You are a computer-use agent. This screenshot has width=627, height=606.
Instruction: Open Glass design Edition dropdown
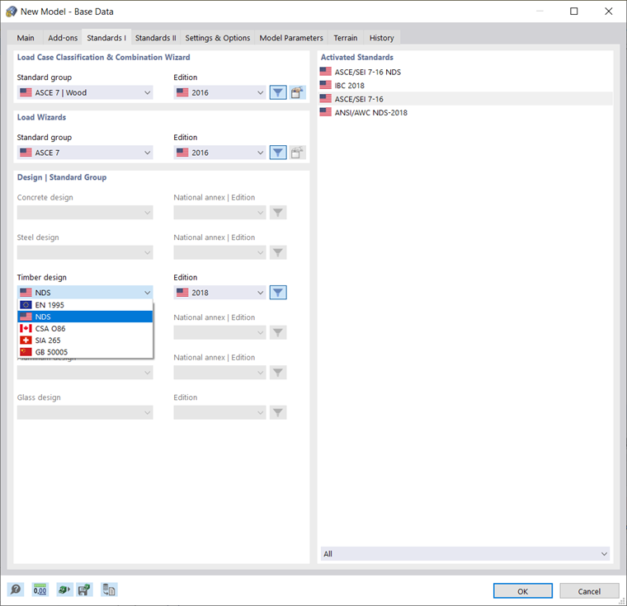click(x=219, y=412)
